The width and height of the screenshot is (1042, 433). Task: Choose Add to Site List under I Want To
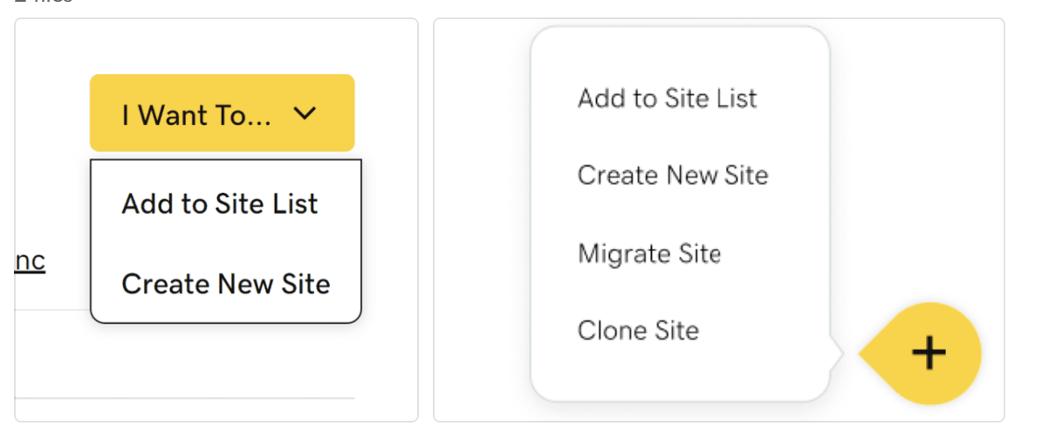tap(220, 204)
